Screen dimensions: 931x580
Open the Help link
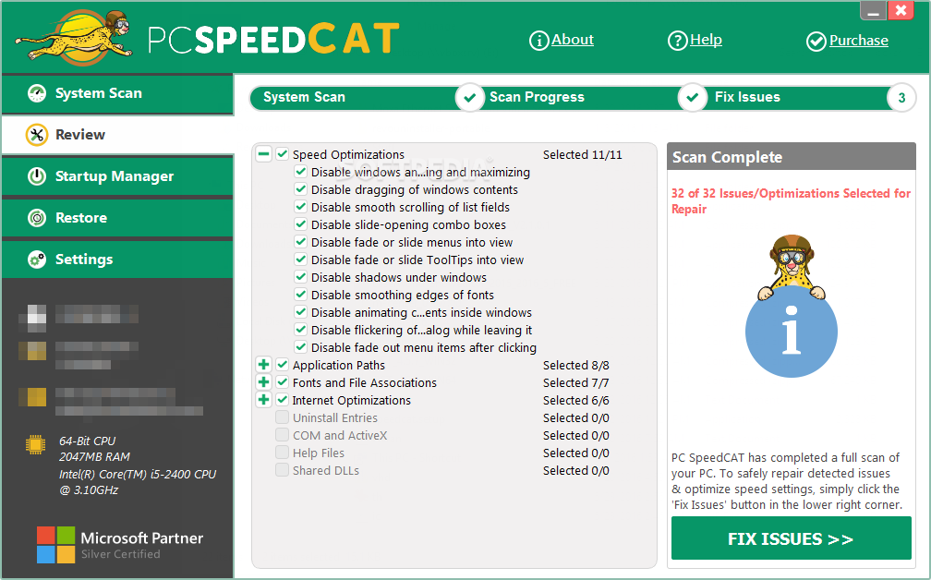pyautogui.click(x=706, y=40)
